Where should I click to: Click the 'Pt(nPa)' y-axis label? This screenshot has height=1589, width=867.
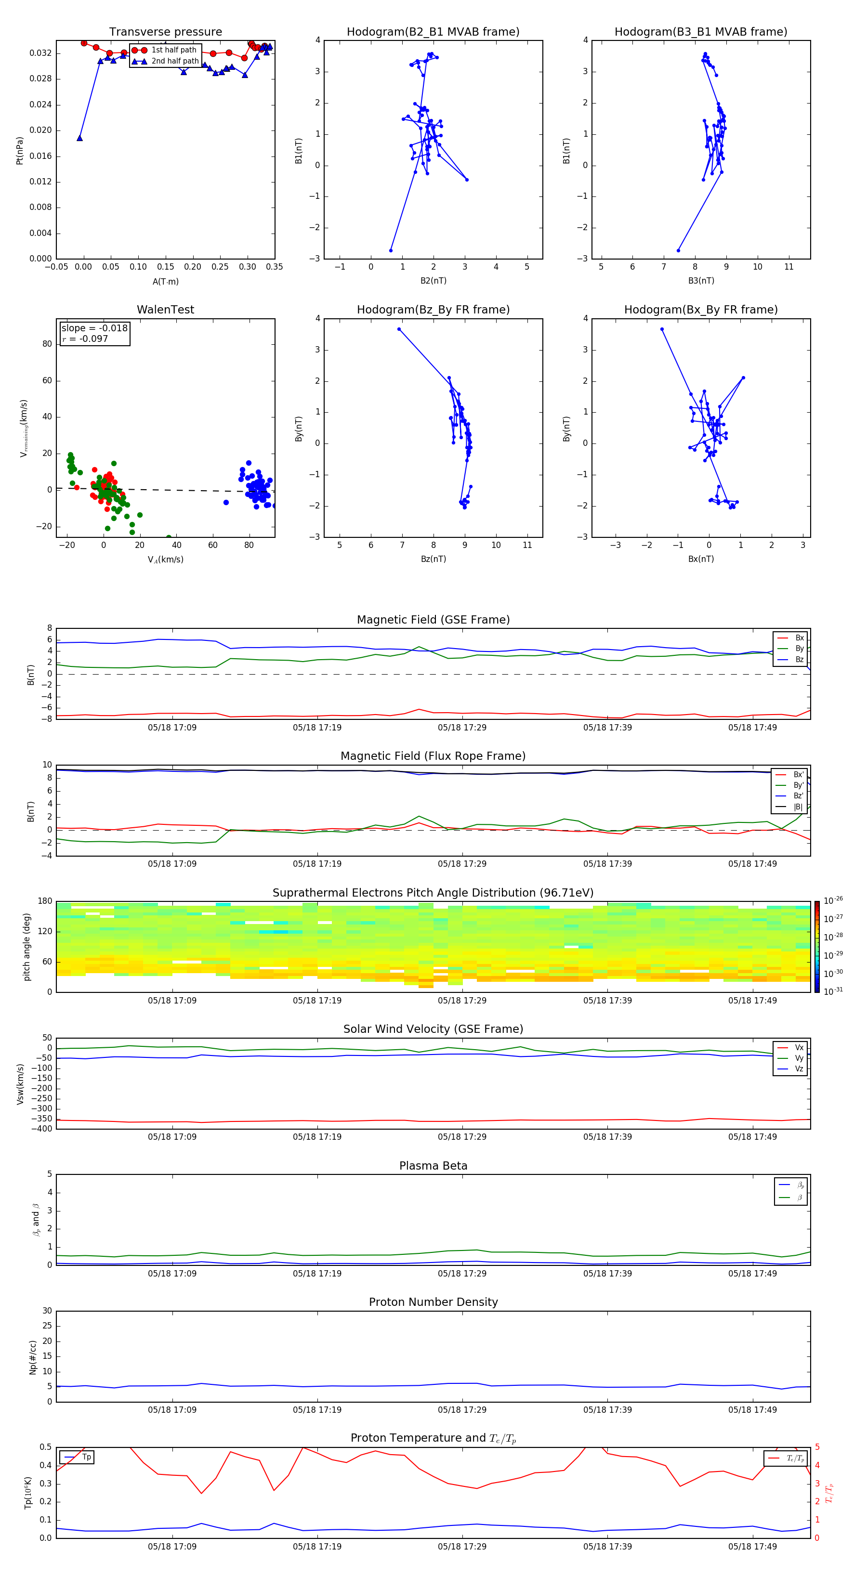point(20,151)
